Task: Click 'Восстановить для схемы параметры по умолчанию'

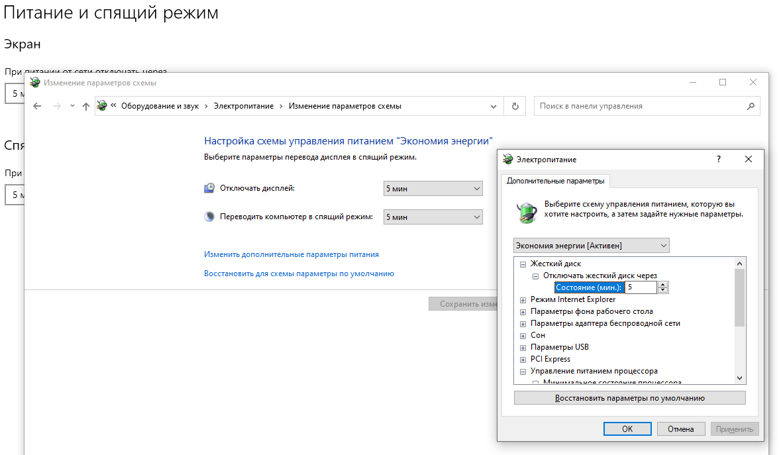Action: coord(299,274)
